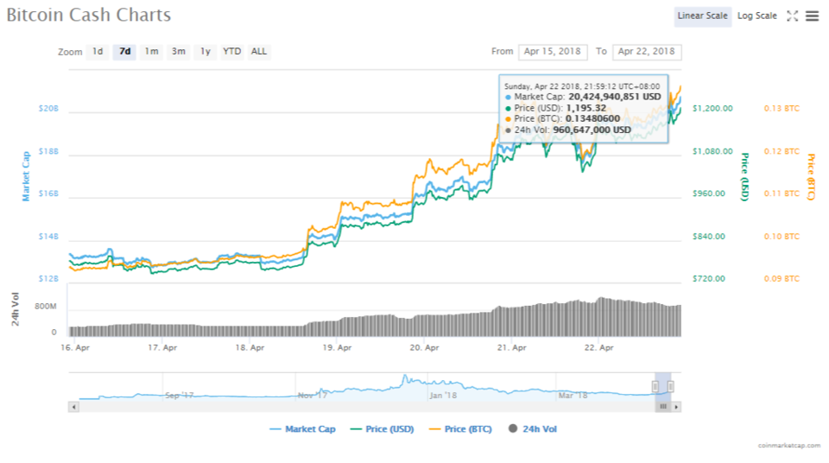The width and height of the screenshot is (829, 463).
Task: Set zoom range to ALL
Action: tap(258, 51)
